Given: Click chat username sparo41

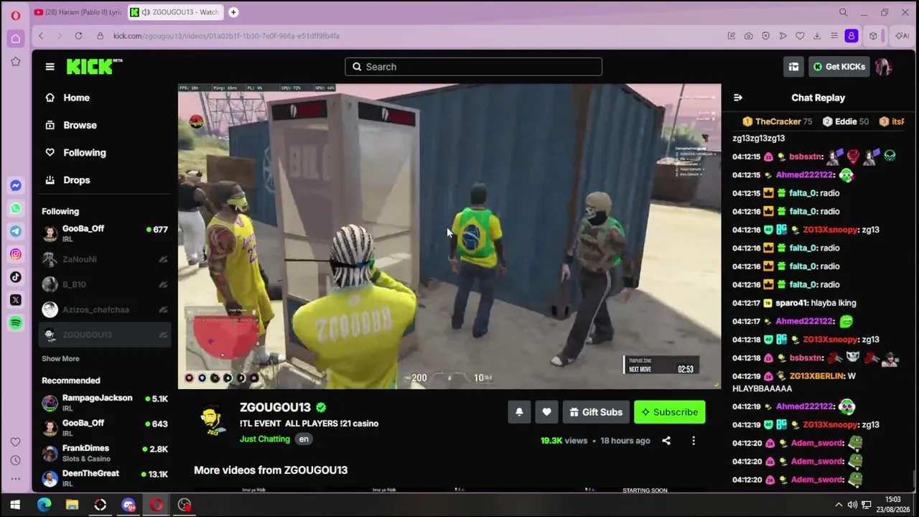Looking at the screenshot, I should 793,303.
